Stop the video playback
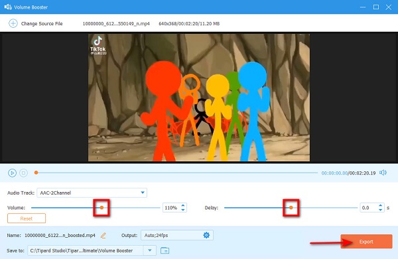Viewport: 398px width, 259px height. coord(24,173)
